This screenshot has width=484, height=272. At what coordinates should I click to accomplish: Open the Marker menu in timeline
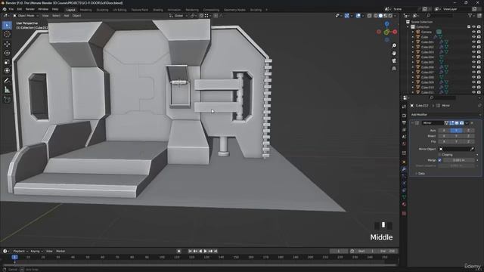click(60, 252)
